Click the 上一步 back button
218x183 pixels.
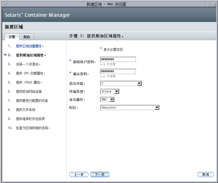[79, 174]
